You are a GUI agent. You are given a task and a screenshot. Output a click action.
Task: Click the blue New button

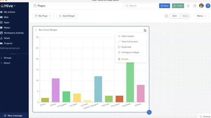point(165,6)
